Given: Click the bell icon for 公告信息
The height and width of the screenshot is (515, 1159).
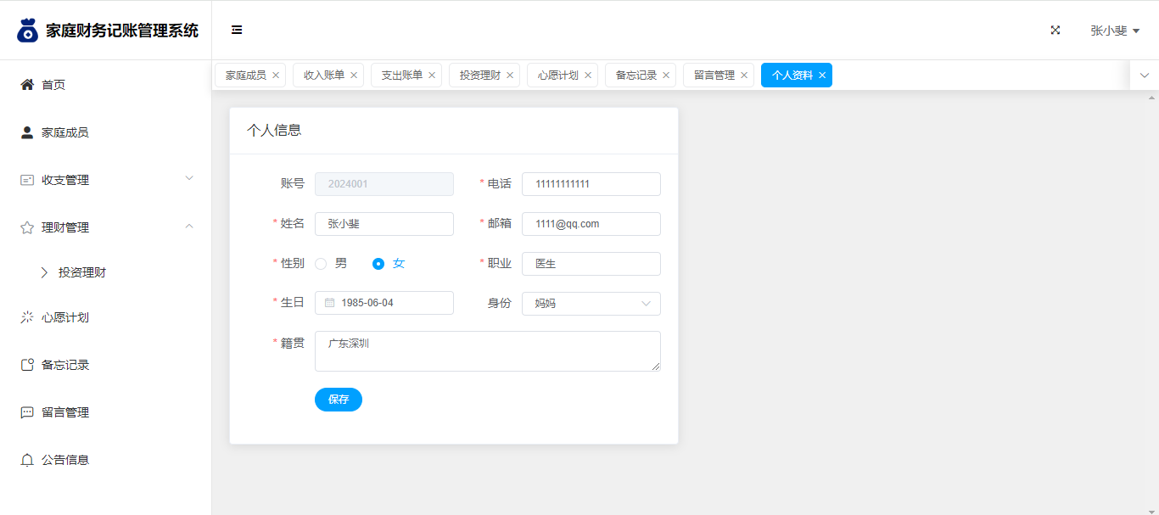Looking at the screenshot, I should (27, 460).
